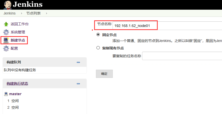Collapse the 构建执行状态 panel
Image resolution: width=222 pixels, height=114 pixels.
click(x=78, y=84)
